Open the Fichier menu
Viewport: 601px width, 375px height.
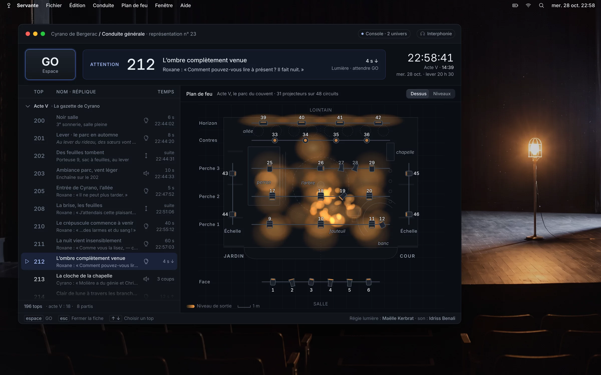click(x=54, y=5)
